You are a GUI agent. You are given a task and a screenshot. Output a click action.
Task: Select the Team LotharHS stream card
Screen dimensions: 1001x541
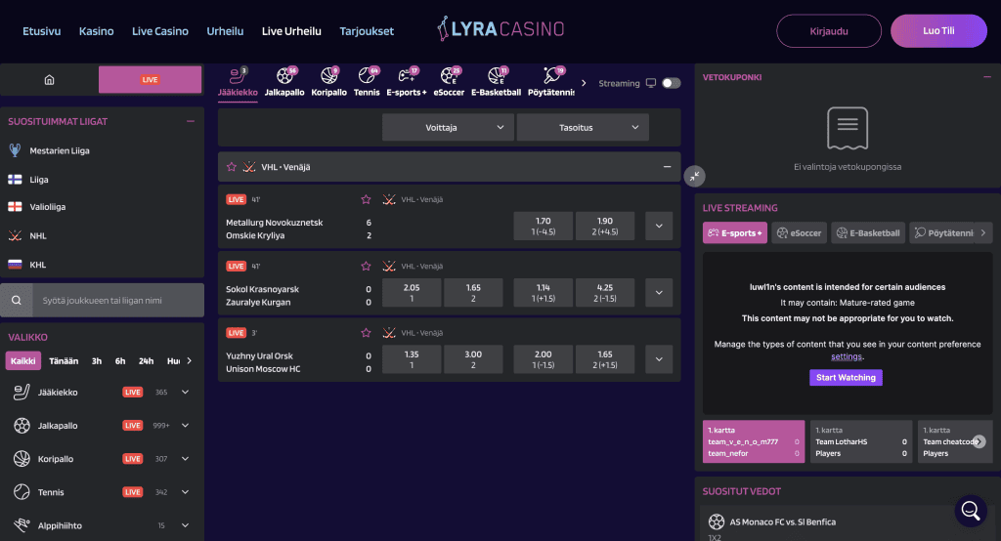tap(861, 441)
